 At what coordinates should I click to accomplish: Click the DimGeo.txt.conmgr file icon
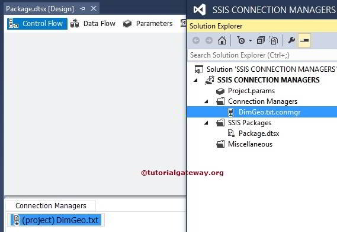coord(230,112)
